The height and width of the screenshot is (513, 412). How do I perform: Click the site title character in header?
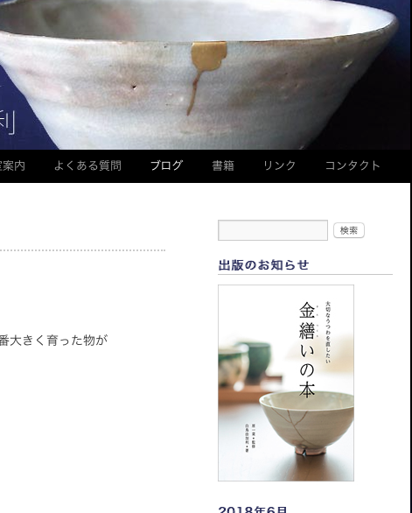point(7,123)
